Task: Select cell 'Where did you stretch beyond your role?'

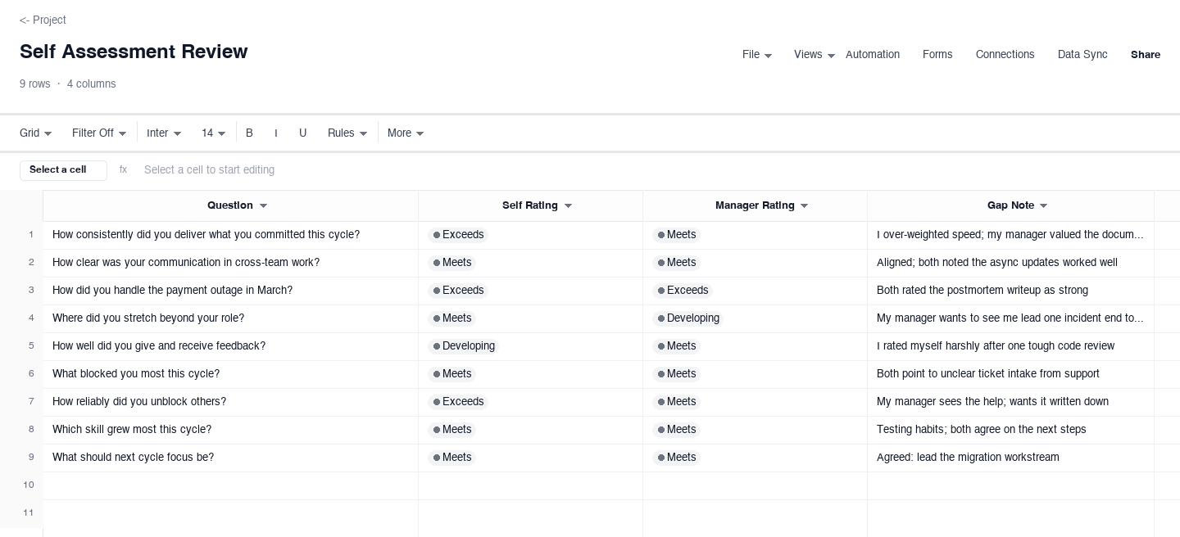Action: pos(230,318)
